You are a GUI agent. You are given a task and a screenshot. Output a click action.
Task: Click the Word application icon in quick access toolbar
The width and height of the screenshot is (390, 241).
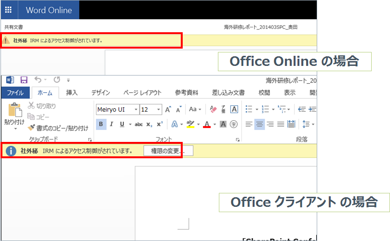pos(10,80)
